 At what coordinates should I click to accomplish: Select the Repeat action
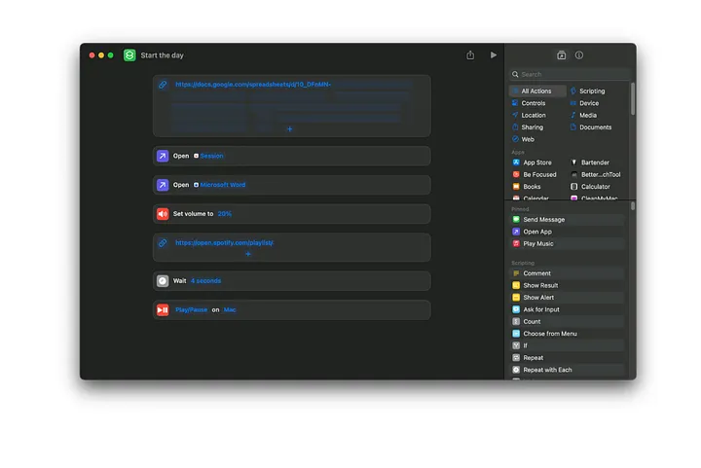coord(568,357)
